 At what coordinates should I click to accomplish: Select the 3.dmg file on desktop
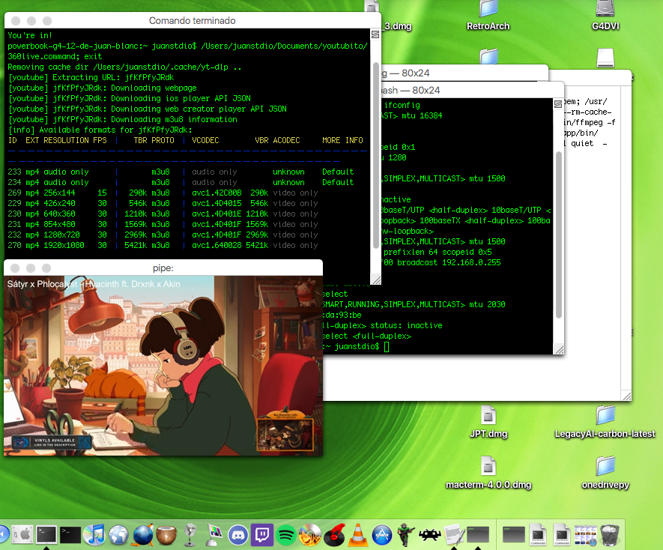398,25
